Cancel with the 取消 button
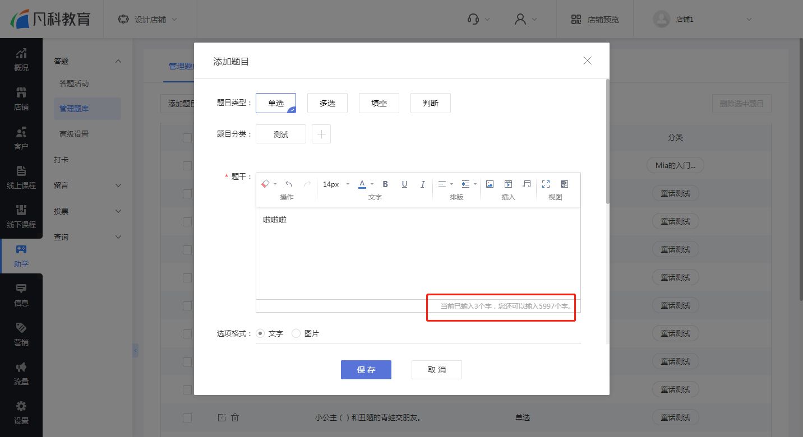Image resolution: width=803 pixels, height=437 pixels. tap(437, 370)
